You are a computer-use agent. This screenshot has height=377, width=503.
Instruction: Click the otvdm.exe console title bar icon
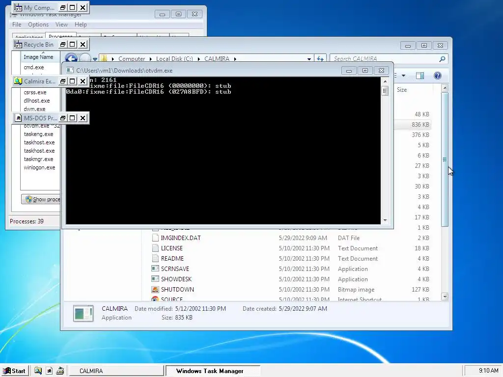tap(70, 71)
